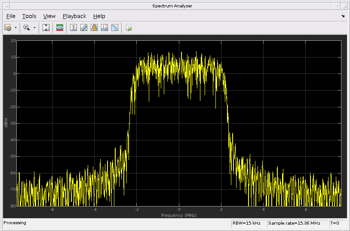350x231 pixels.
Task: Open the Help menu
Action: coord(99,16)
